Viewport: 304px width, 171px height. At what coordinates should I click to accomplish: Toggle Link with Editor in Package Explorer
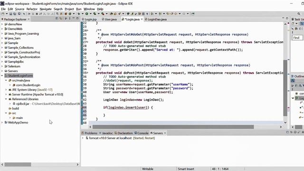point(61,19)
